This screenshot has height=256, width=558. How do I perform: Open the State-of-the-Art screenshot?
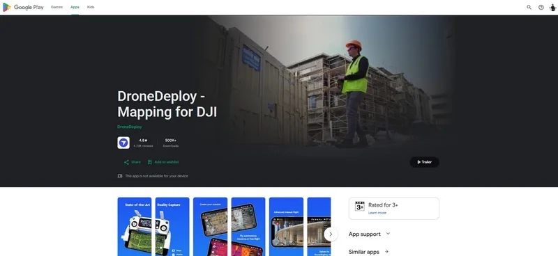pos(135,227)
